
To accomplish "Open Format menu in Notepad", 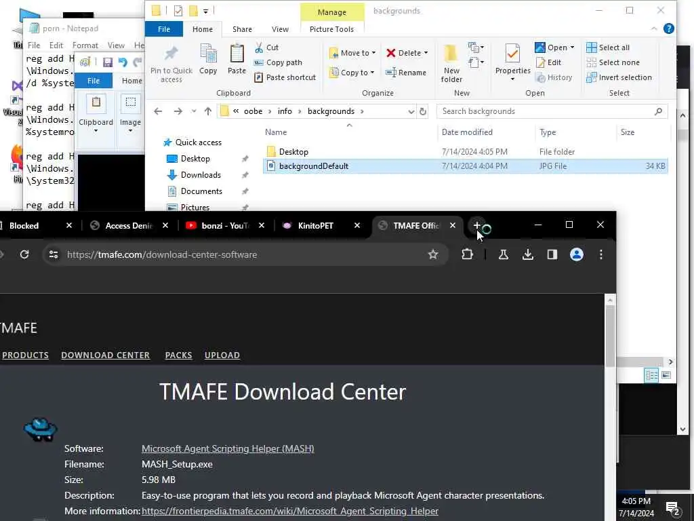I will point(85,45).
